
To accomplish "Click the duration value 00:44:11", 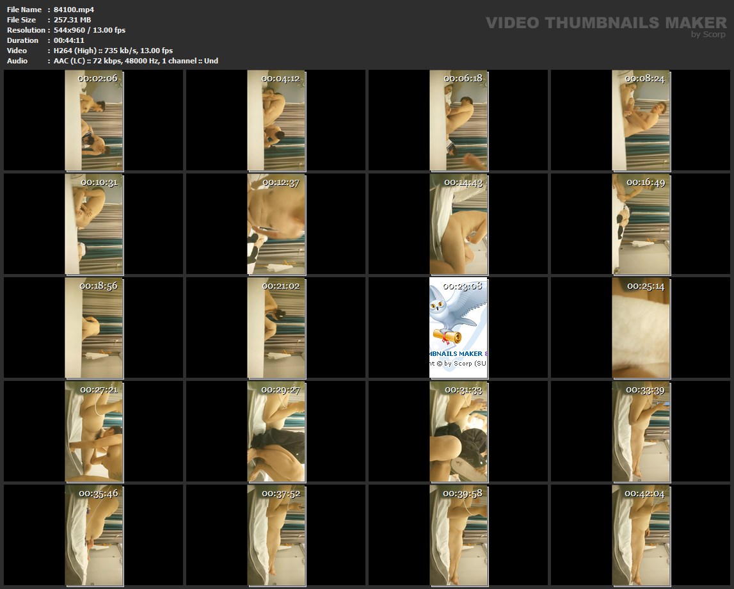I will (69, 40).
